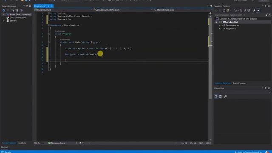Refresh the Server Explorer list

[x=4, y=10]
